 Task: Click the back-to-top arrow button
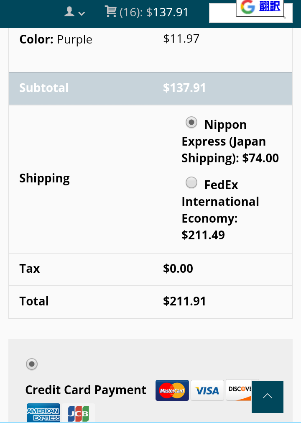click(x=267, y=397)
